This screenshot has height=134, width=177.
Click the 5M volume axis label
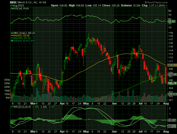(8, 98)
